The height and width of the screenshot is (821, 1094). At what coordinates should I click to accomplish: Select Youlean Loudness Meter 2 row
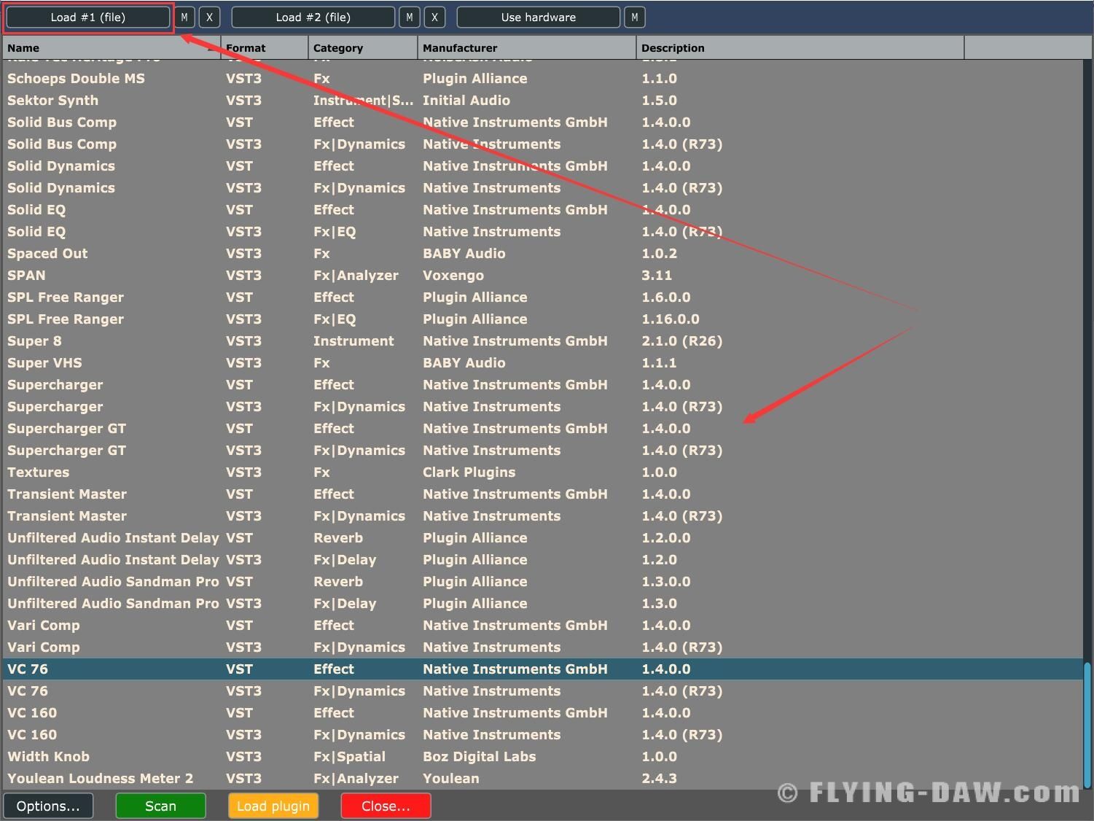(542, 779)
